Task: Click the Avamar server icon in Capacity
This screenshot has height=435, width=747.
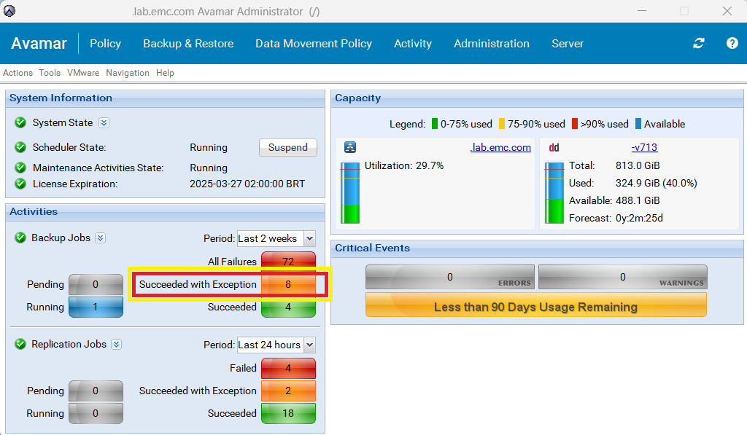Action: click(x=350, y=147)
